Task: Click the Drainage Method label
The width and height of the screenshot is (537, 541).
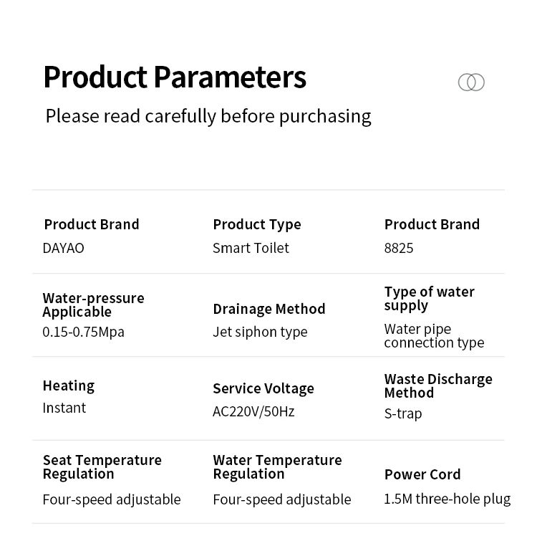Action: (269, 309)
